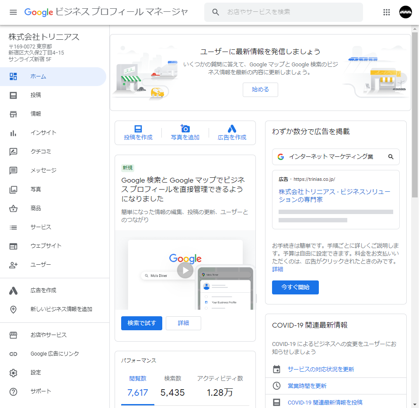The height and width of the screenshot is (408, 419).
Task: Open Google 広告にリンク menu item
Action: pos(53,354)
